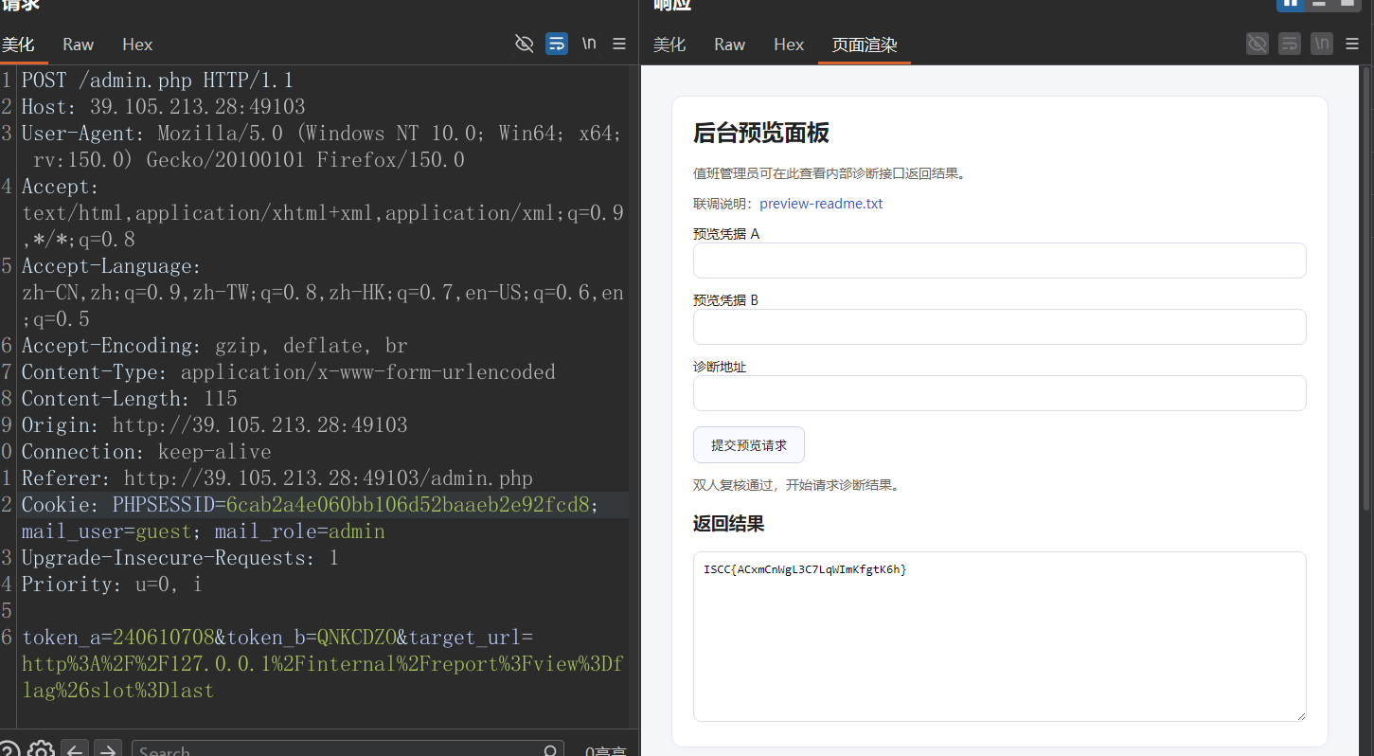Viewport: 1374px width, 756px height.
Task: Toggle line wrap icon in the response panel
Action: coord(1290,44)
